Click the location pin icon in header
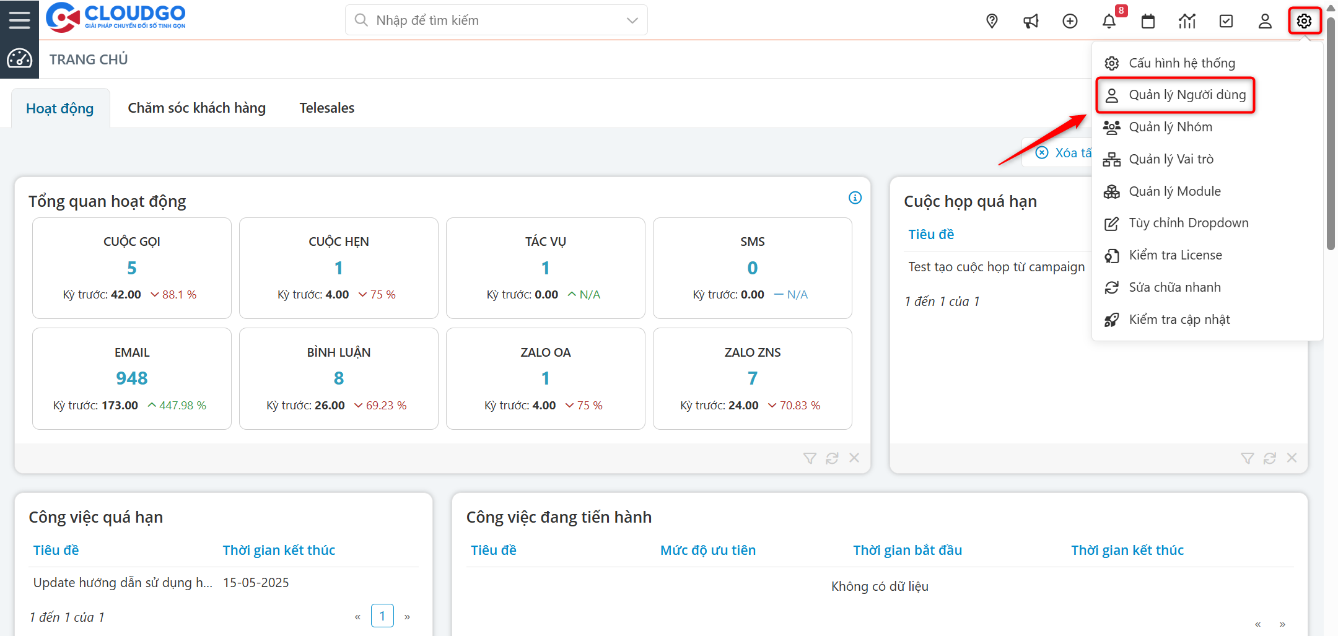 [992, 21]
